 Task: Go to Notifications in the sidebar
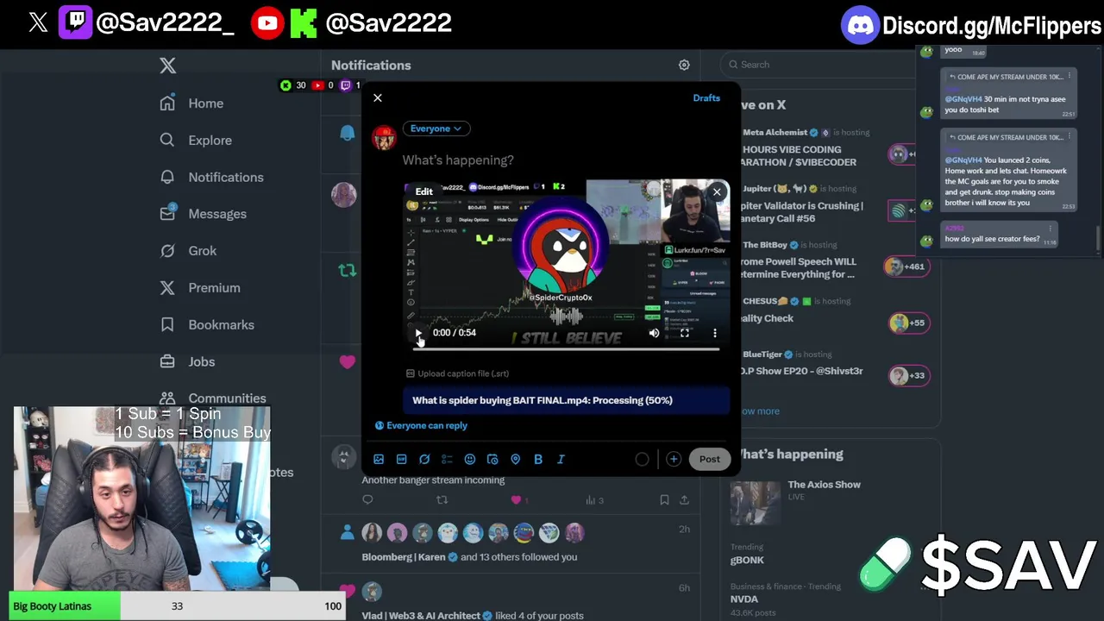click(x=211, y=178)
